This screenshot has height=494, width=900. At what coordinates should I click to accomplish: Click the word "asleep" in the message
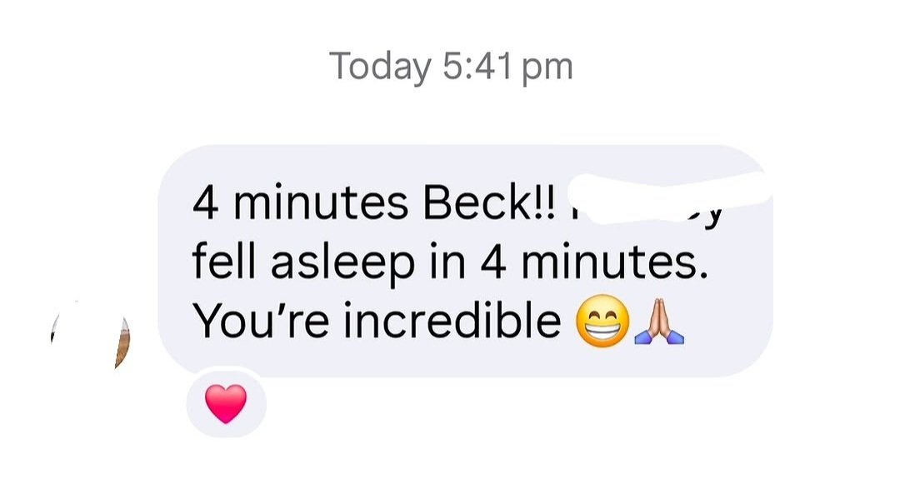click(x=342, y=263)
